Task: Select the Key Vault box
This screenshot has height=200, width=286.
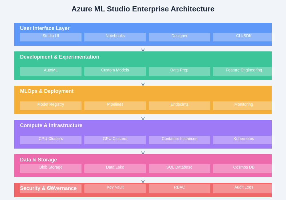Action: (115, 189)
